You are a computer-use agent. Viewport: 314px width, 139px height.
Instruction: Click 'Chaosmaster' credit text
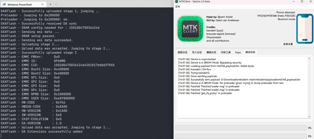tap(213, 37)
